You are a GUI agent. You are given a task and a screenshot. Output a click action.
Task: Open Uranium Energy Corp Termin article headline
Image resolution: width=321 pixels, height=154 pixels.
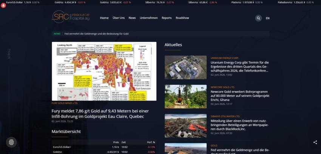pyautogui.click(x=240, y=67)
